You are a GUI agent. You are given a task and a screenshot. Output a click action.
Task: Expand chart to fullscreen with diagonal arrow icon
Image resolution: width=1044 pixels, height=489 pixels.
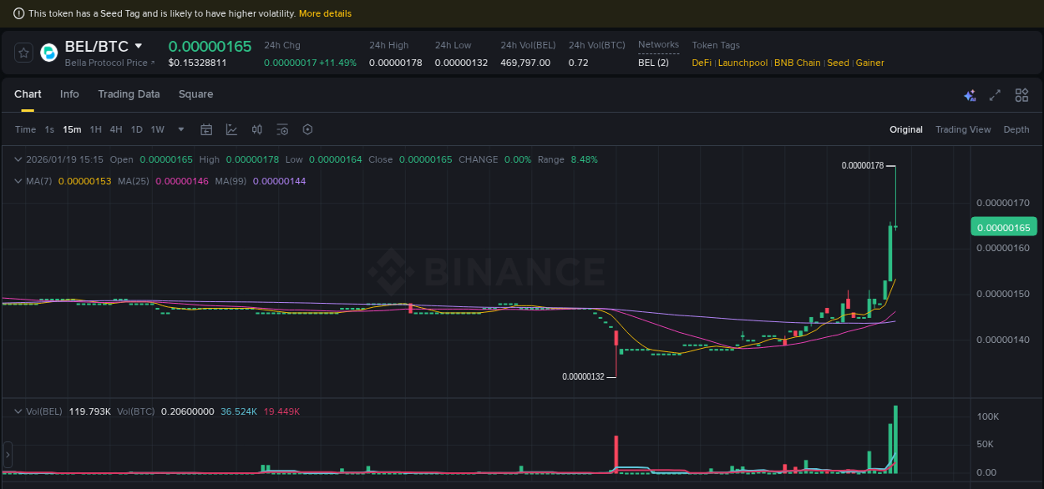(x=995, y=95)
